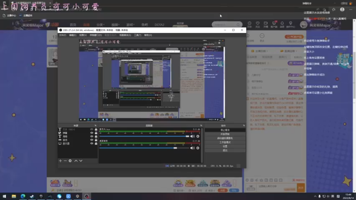
Task: Open the 文件(F) menu in OBS
Action: [x=62, y=35]
